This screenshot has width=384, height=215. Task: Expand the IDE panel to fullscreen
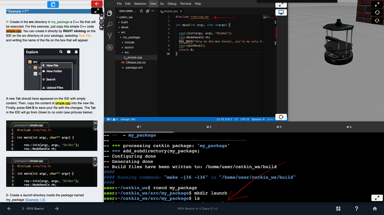281,5
